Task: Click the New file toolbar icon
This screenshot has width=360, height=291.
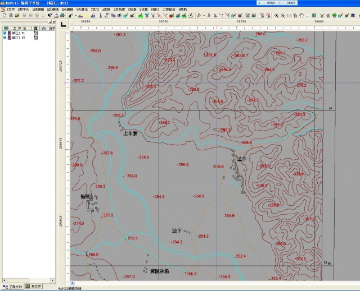Action: pos(4,16)
